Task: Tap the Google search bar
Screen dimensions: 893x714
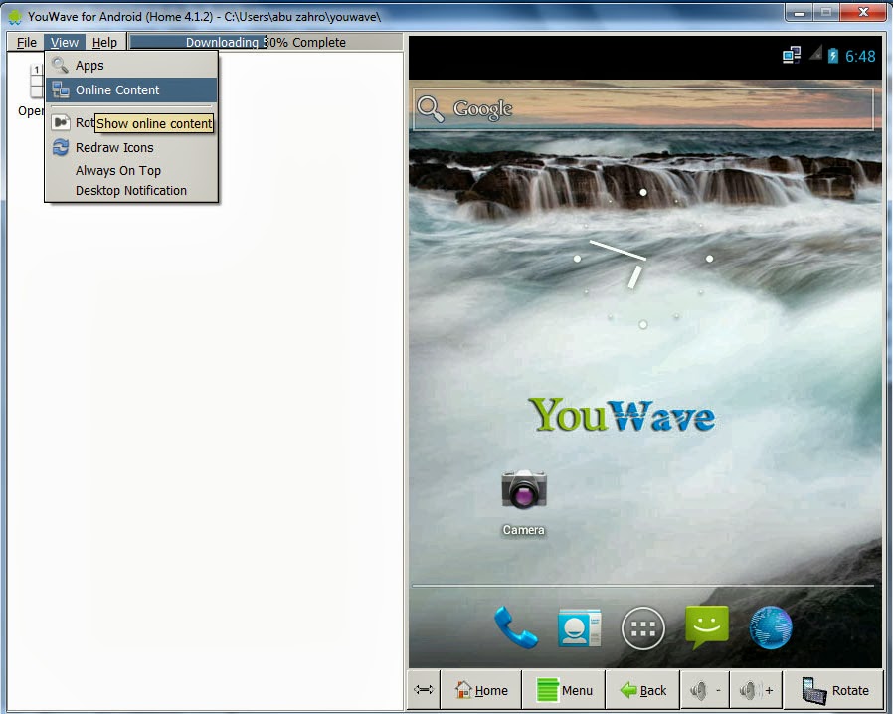Action: (x=643, y=109)
